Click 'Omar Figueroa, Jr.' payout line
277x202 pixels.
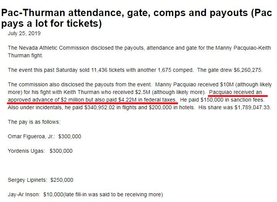point(45,136)
